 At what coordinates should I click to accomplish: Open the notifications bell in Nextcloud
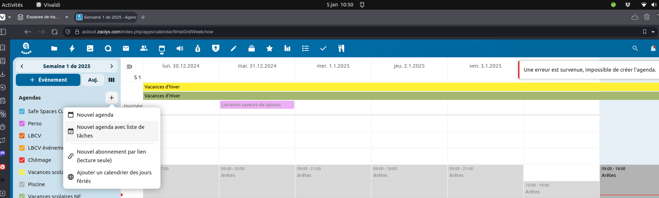(x=653, y=48)
